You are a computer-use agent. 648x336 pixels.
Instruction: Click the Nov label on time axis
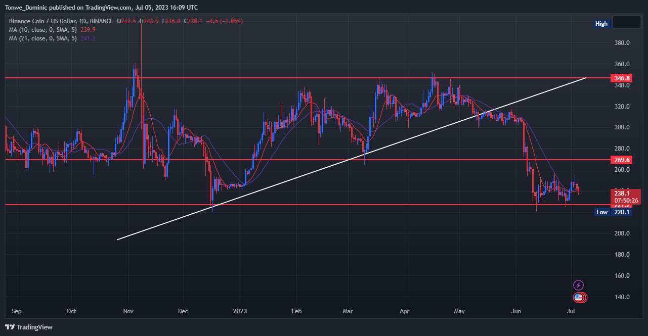[128, 311]
